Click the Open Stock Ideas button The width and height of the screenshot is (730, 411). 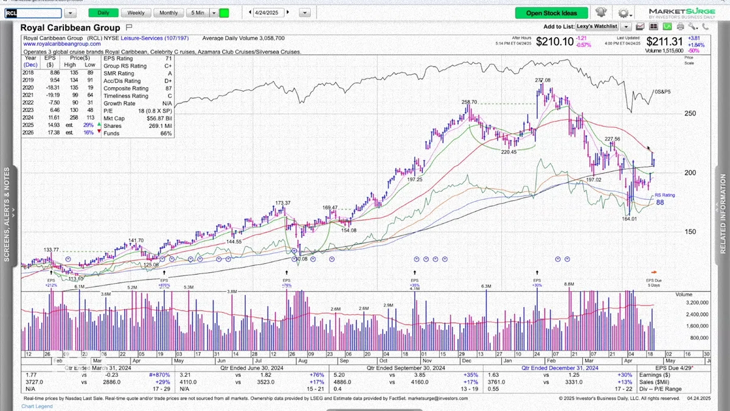point(552,13)
